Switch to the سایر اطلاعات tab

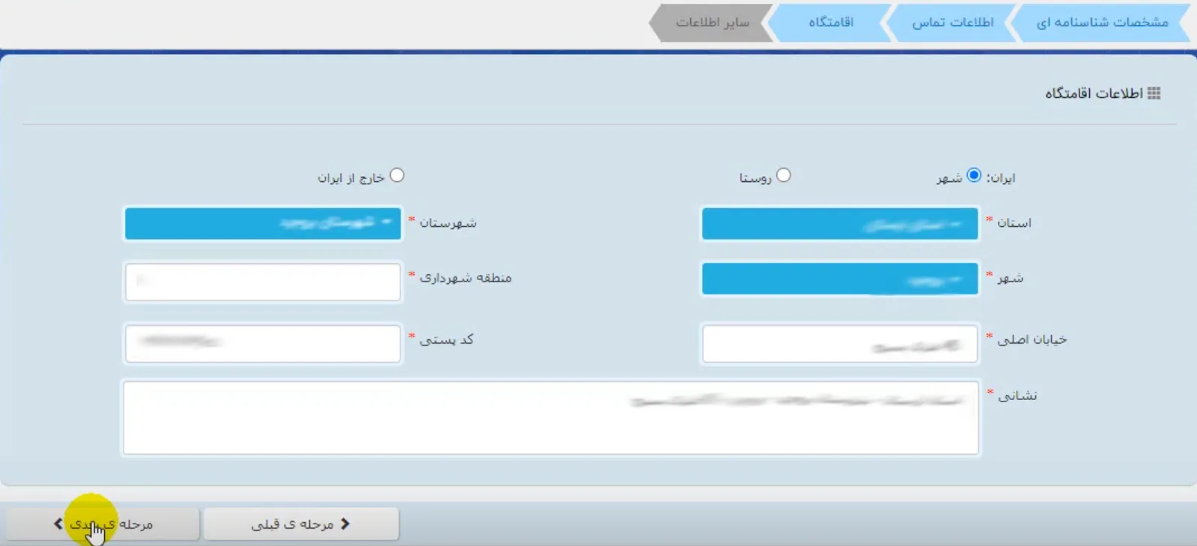(712, 22)
